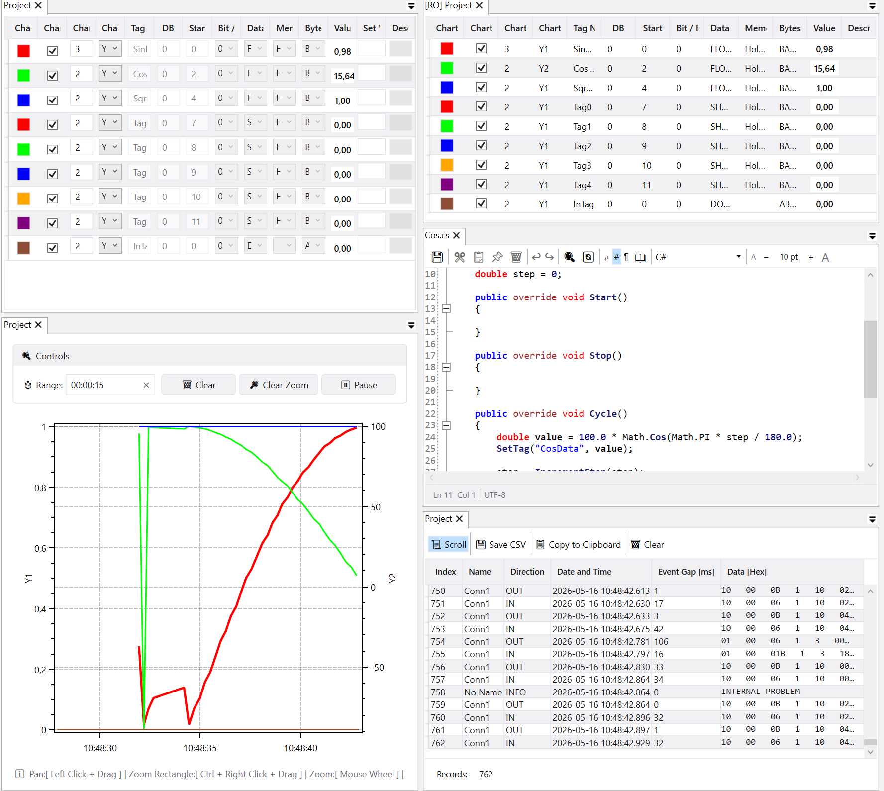Pause the chart recording
Image resolution: width=884 pixels, height=791 pixels.
[x=359, y=385]
